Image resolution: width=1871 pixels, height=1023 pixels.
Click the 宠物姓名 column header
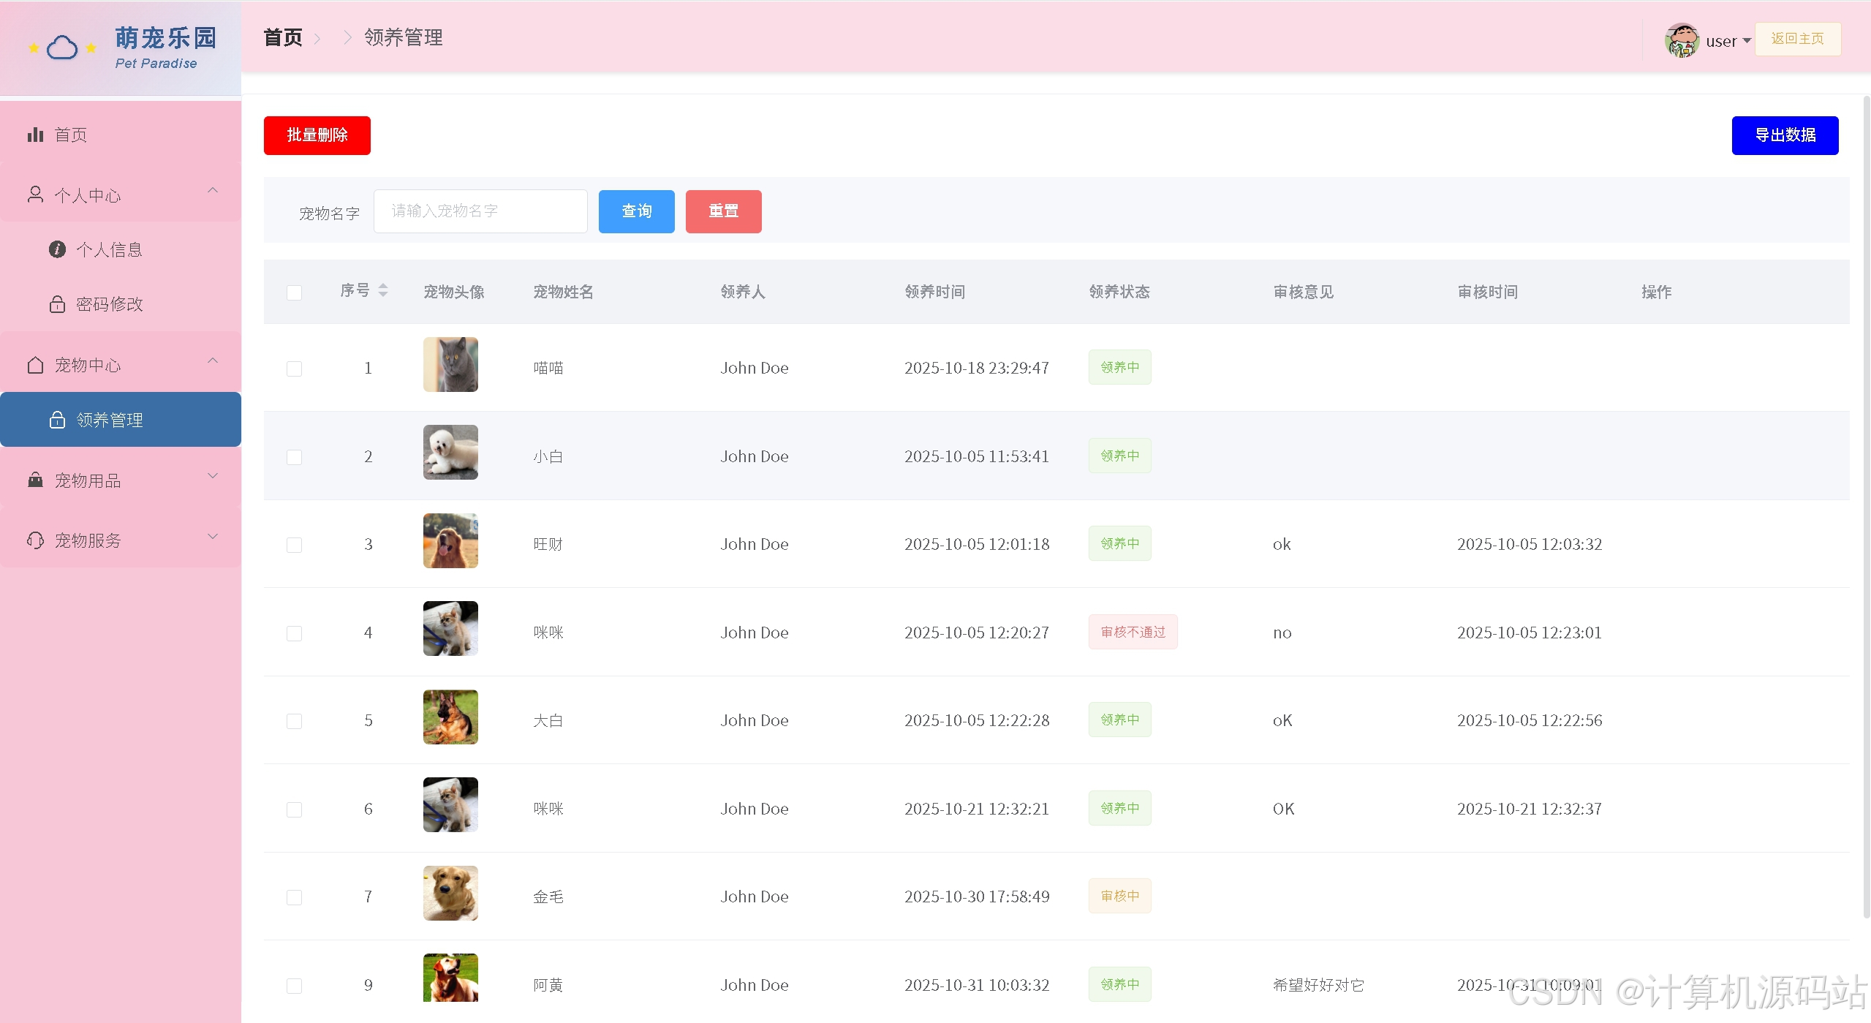(563, 292)
